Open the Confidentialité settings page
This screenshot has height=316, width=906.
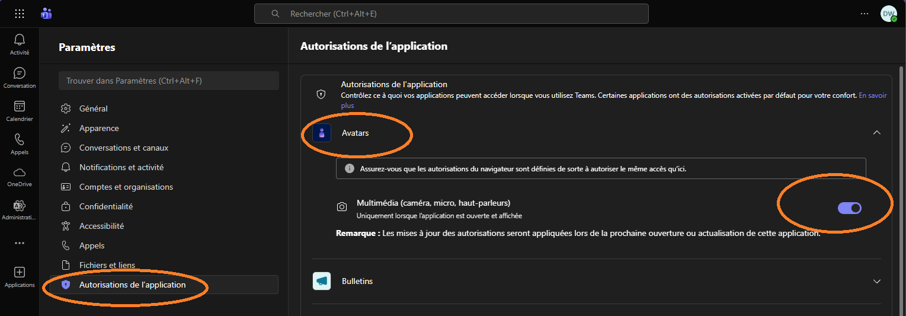(106, 206)
